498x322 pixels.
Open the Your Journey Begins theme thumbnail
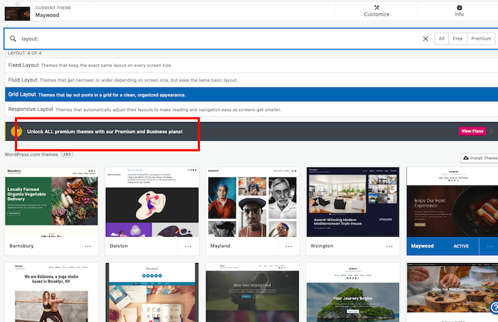pos(353,292)
